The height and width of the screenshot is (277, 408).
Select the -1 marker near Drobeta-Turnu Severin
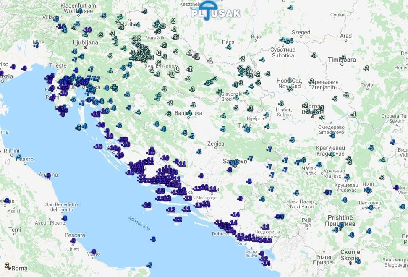354,114
